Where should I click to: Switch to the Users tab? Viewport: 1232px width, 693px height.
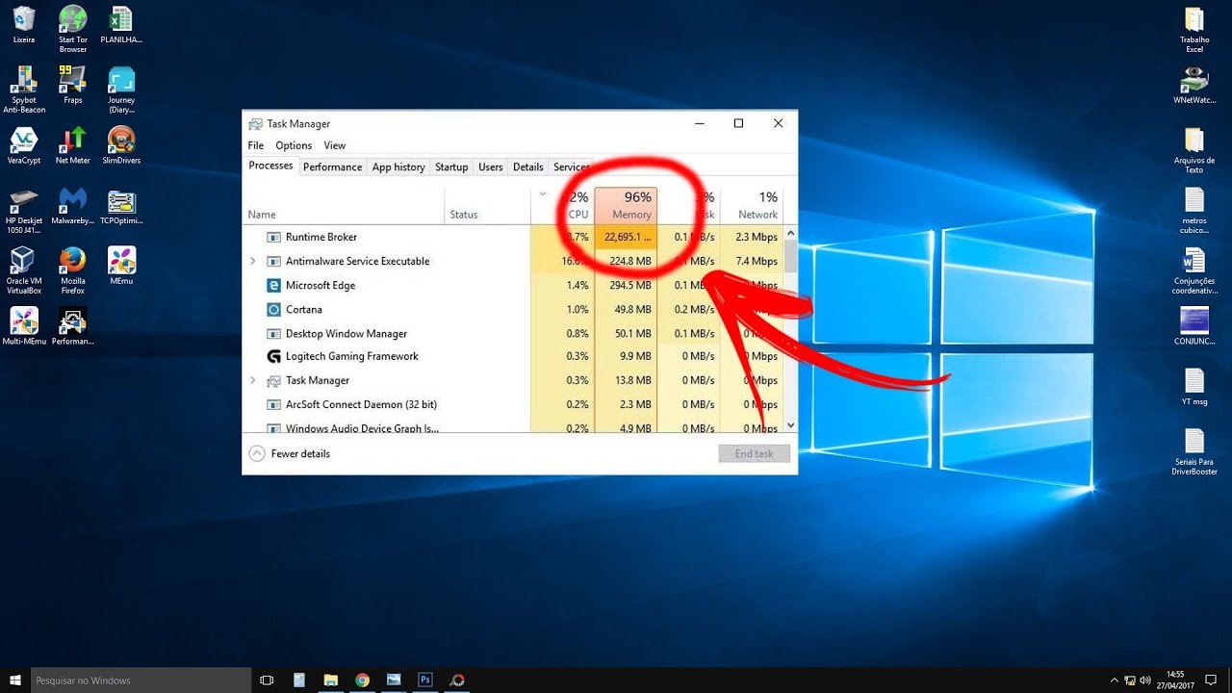(491, 167)
